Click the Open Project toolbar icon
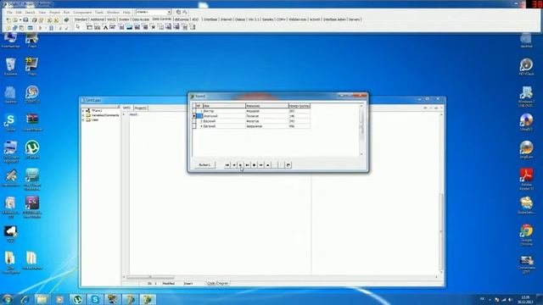The width and height of the screenshot is (543, 305). 42,20
